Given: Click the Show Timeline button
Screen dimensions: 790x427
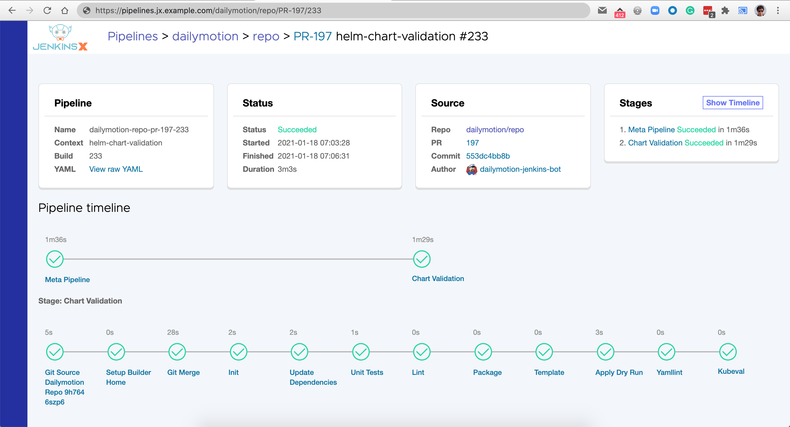Looking at the screenshot, I should [732, 103].
